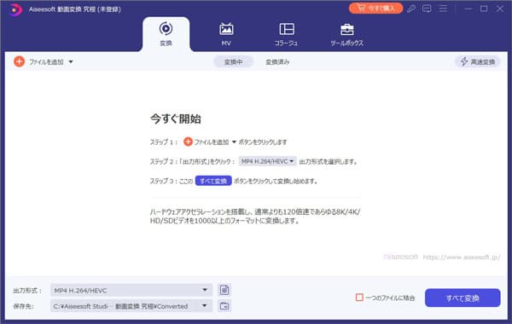
Task: Open the 出力形式 output format combo box
Action: 131,290
